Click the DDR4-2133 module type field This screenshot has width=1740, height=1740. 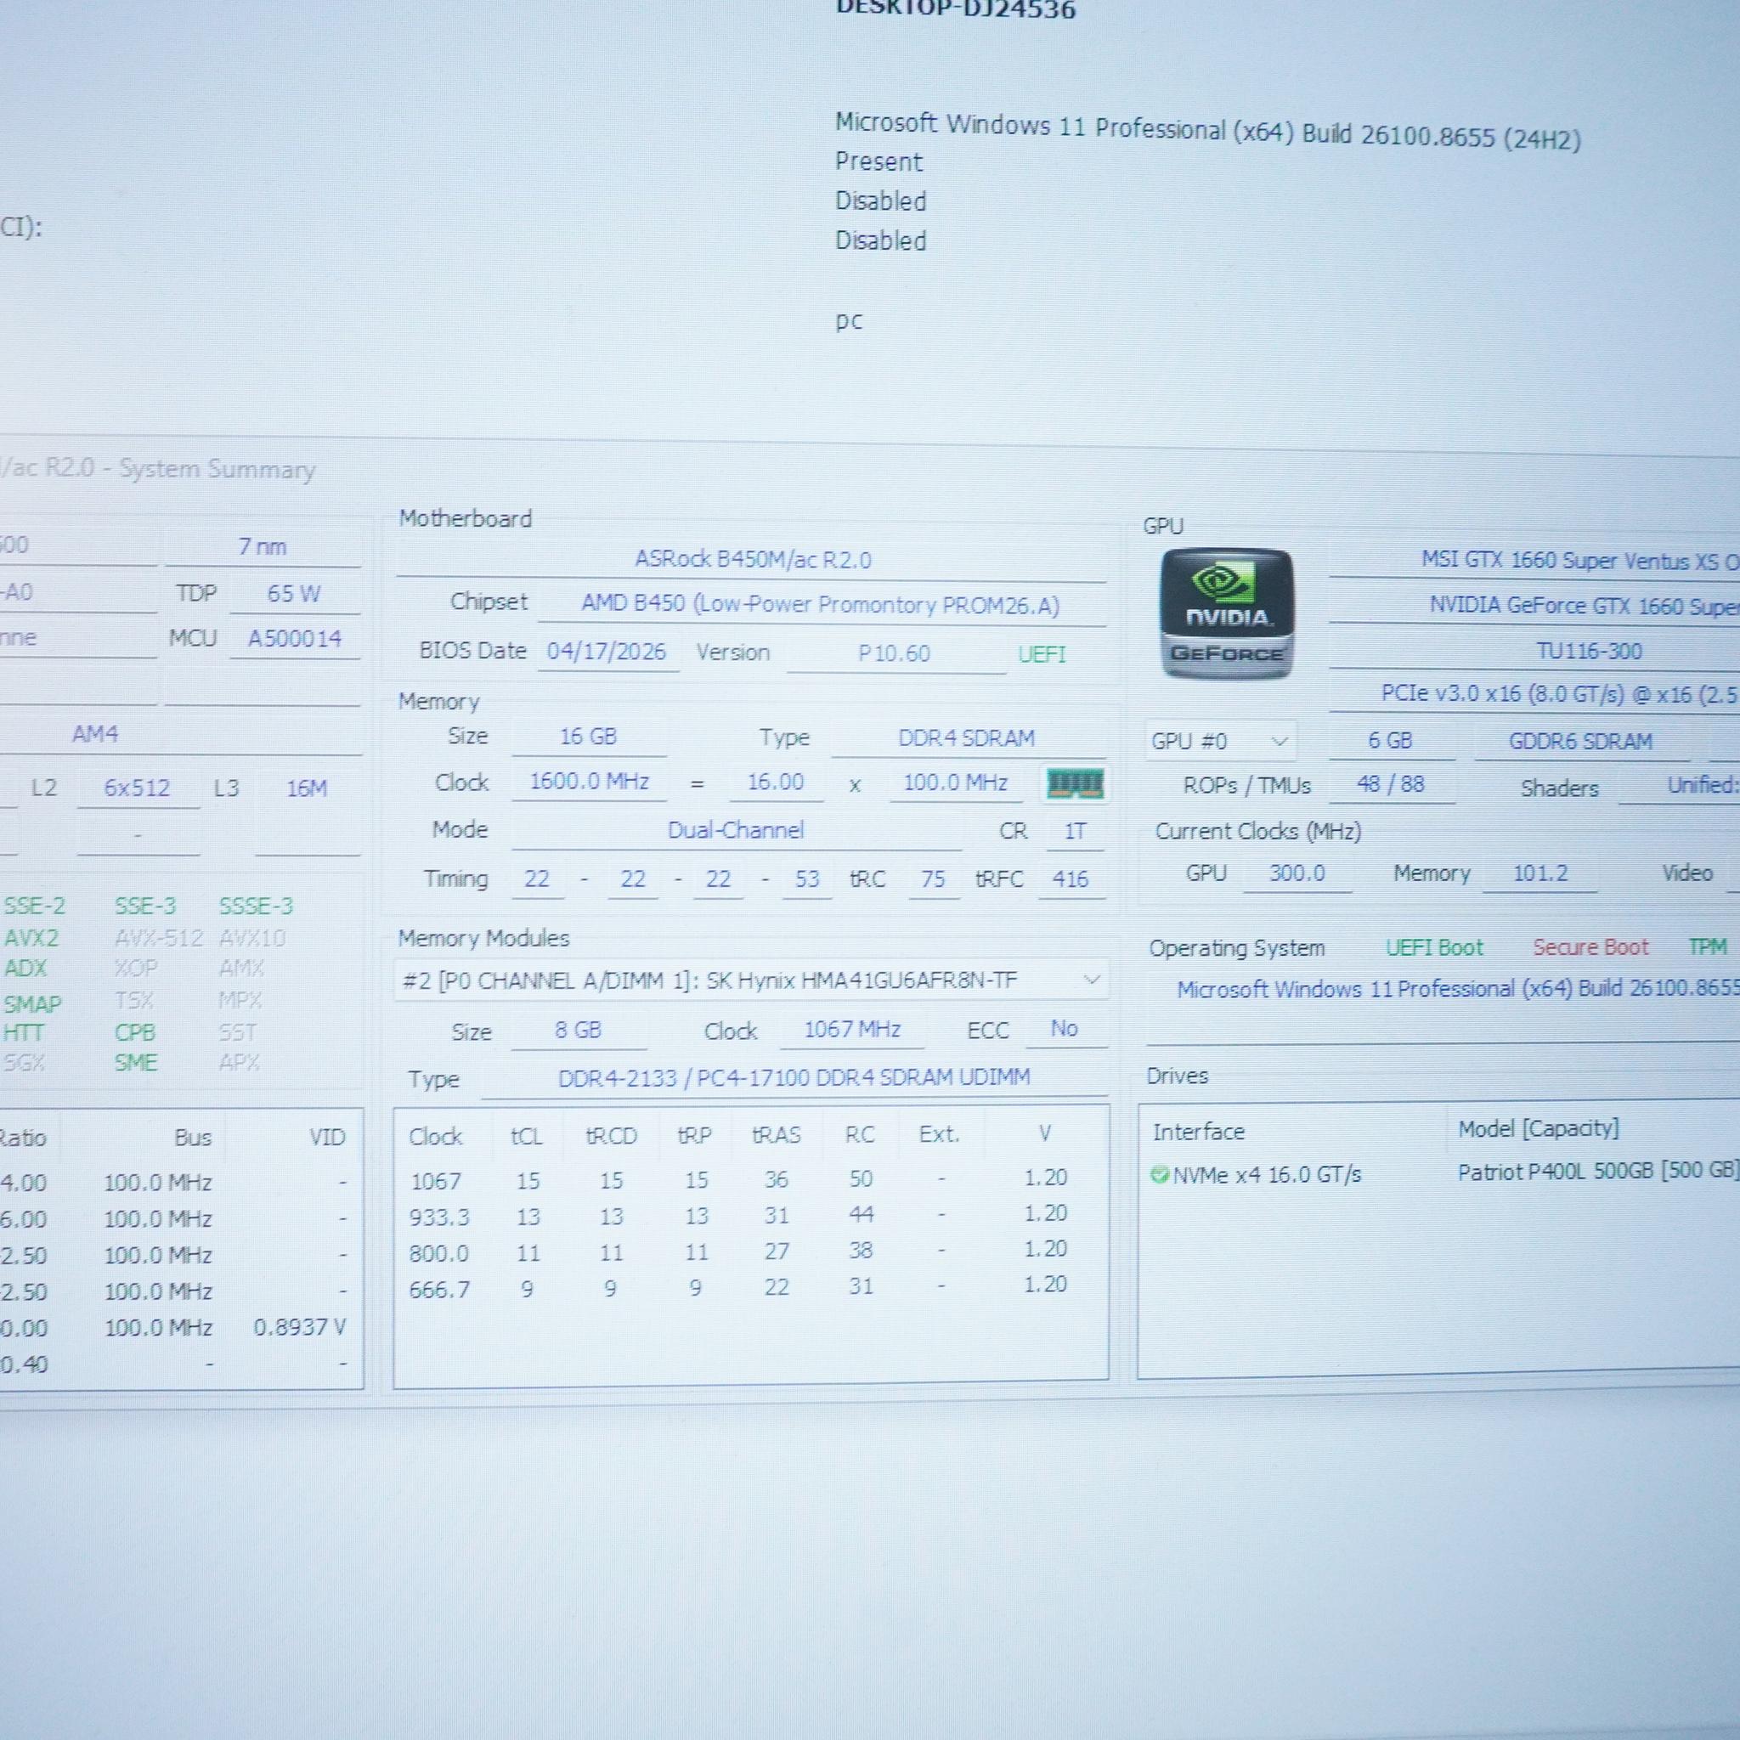tap(794, 1077)
